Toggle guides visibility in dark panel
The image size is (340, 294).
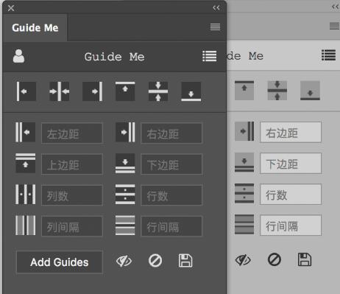click(x=124, y=261)
